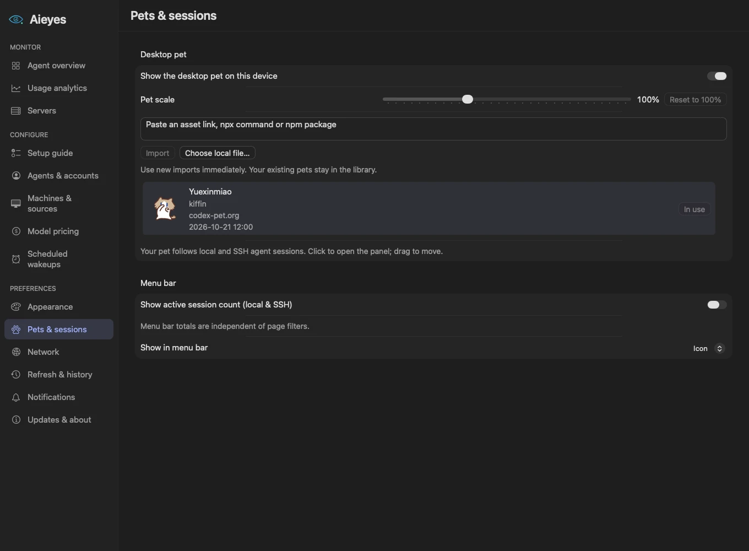This screenshot has width=749, height=551.
Task: Click the Agents & accounts person icon
Action: click(x=16, y=176)
